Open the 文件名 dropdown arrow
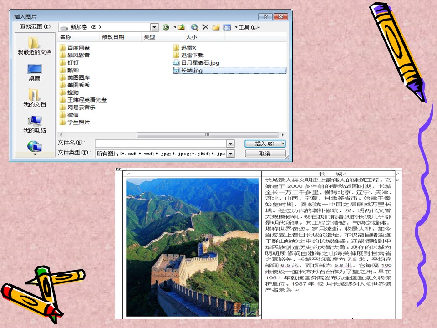The width and height of the screenshot is (437, 328). [x=230, y=143]
